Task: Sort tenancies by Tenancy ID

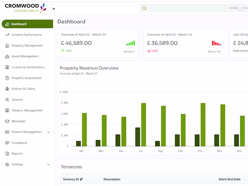Action: point(81,179)
